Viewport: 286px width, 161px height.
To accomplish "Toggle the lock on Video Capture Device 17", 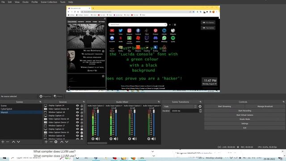I will tap(82, 122).
